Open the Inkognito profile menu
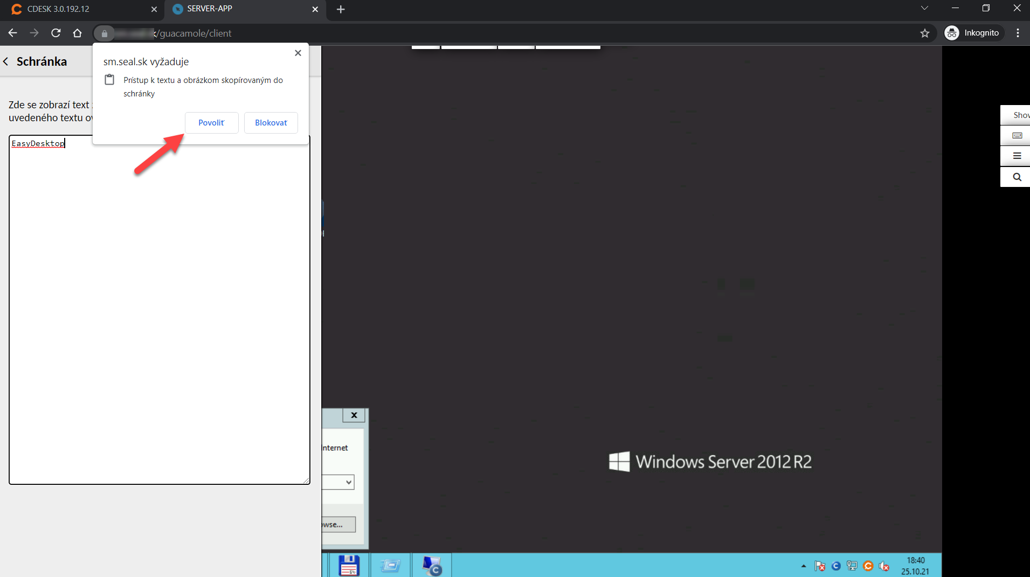This screenshot has height=577, width=1030. pos(974,33)
